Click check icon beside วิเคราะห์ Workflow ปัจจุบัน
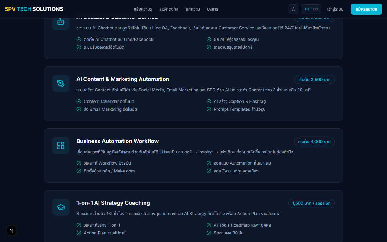The height and width of the screenshot is (242, 387). 79,163
